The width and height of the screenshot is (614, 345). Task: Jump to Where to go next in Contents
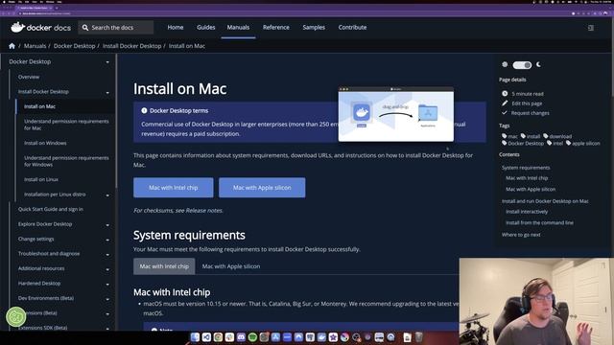coord(521,235)
